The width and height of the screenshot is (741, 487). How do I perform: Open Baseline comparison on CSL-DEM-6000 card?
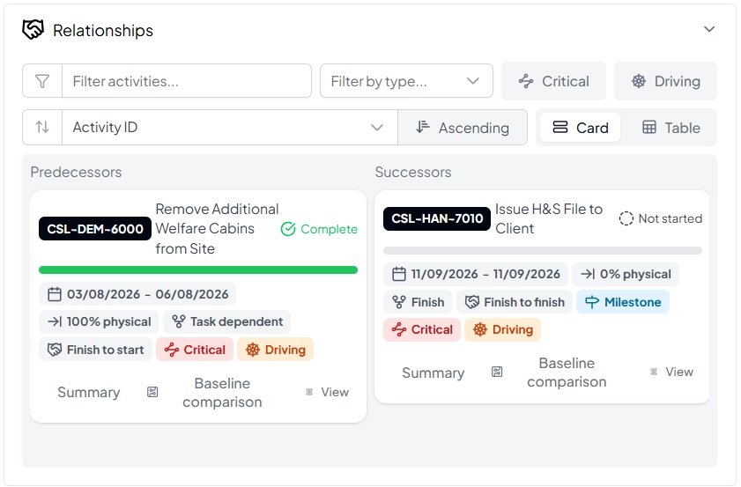pos(222,393)
